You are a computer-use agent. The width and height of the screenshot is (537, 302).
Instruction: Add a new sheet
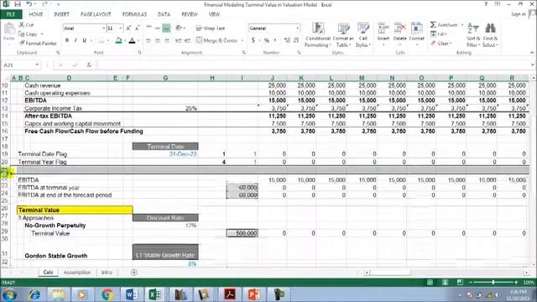click(134, 272)
